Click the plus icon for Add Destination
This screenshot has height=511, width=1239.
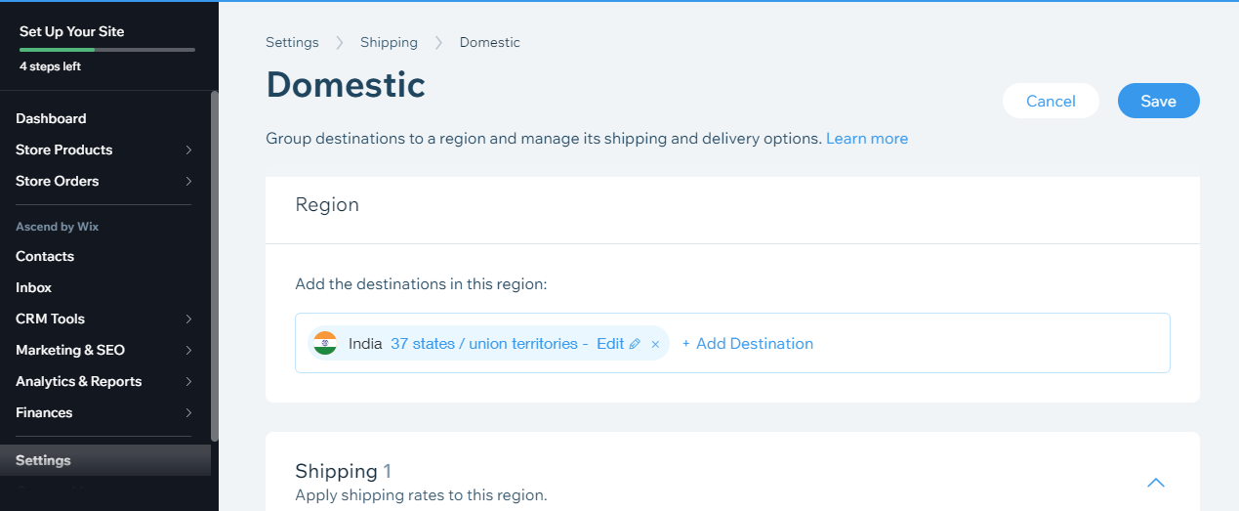685,344
